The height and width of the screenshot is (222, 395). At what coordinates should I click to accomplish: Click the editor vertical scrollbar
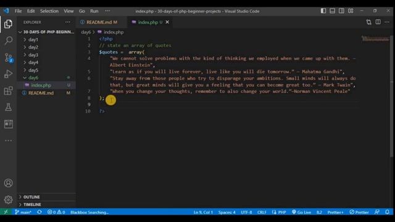point(391,96)
